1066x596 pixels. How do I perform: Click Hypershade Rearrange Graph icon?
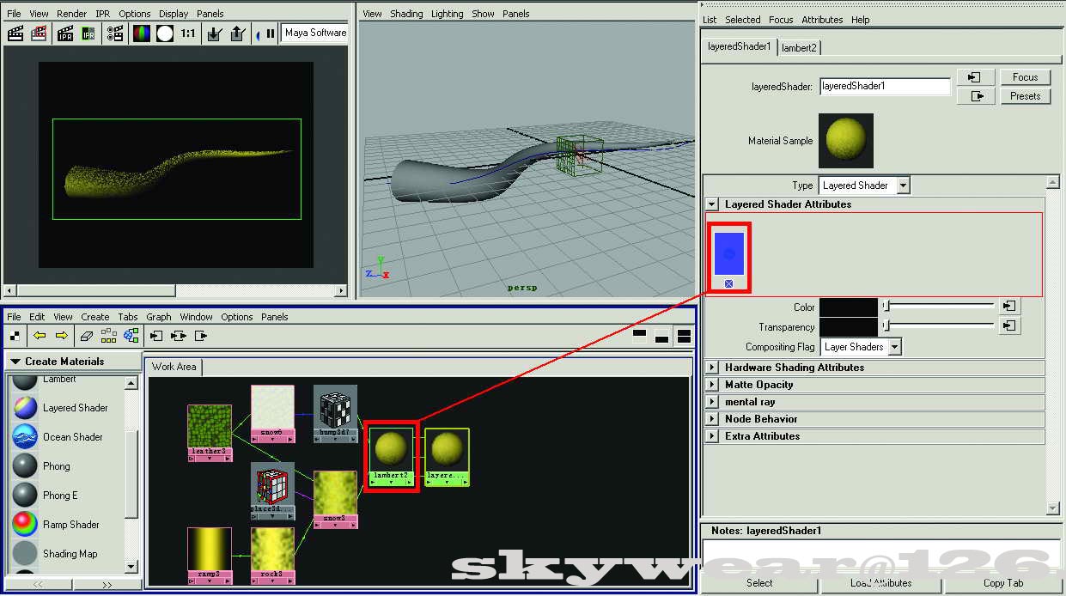[108, 336]
